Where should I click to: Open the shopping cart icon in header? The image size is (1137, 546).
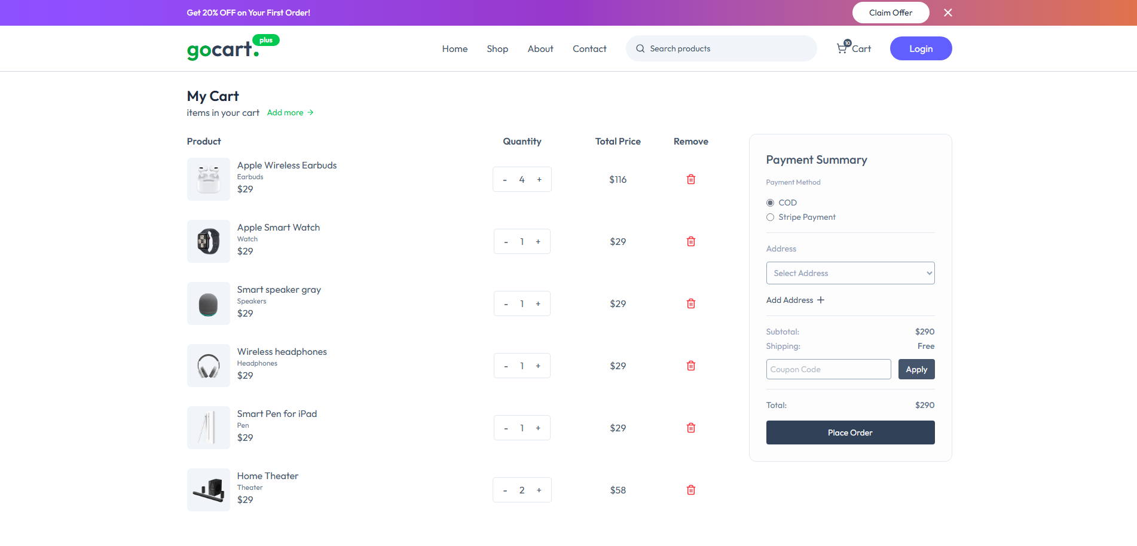coord(843,48)
